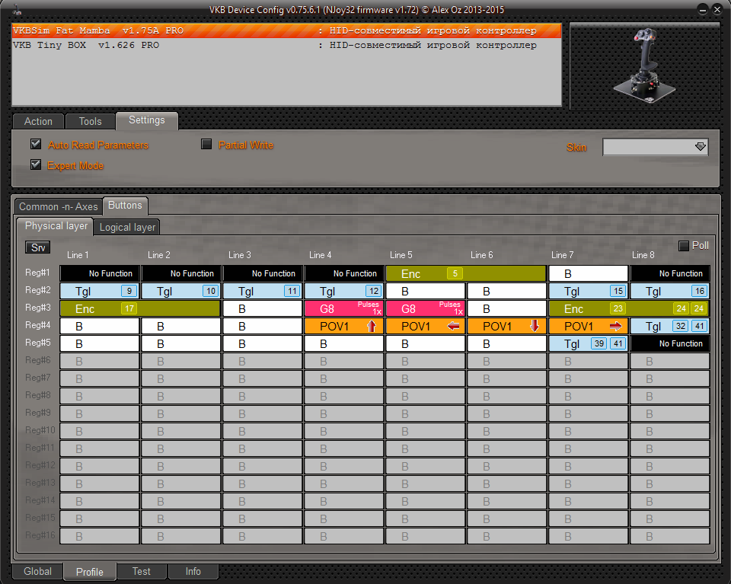731x584 pixels.
Task: Toggle Expert Mode checkbox
Action: pyautogui.click(x=36, y=164)
